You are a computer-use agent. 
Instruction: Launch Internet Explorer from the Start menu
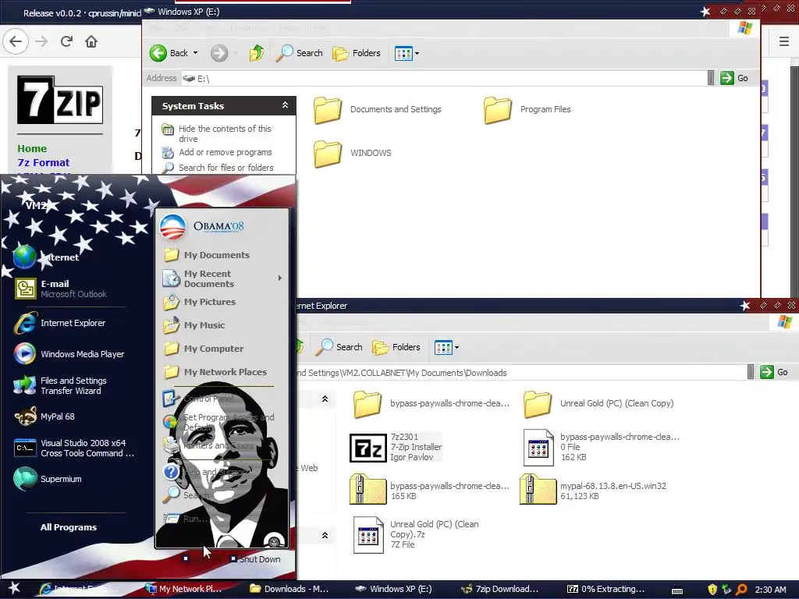pyautogui.click(x=60, y=323)
